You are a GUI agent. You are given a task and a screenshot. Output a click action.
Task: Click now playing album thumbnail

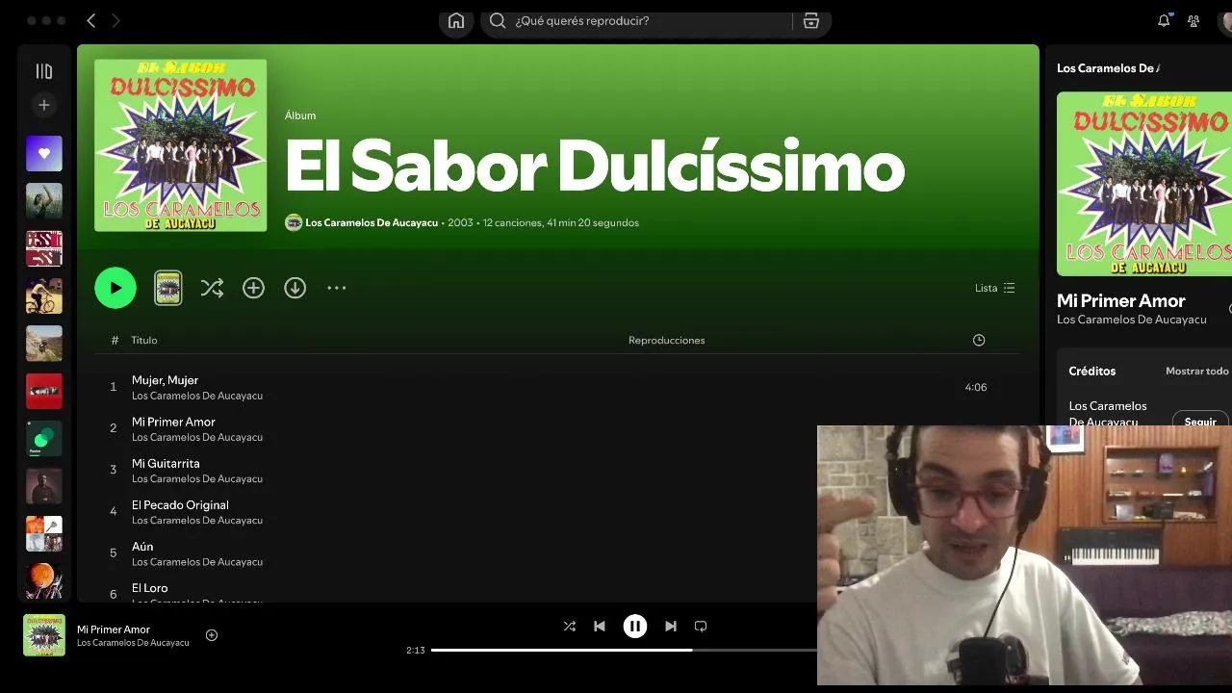(x=44, y=635)
